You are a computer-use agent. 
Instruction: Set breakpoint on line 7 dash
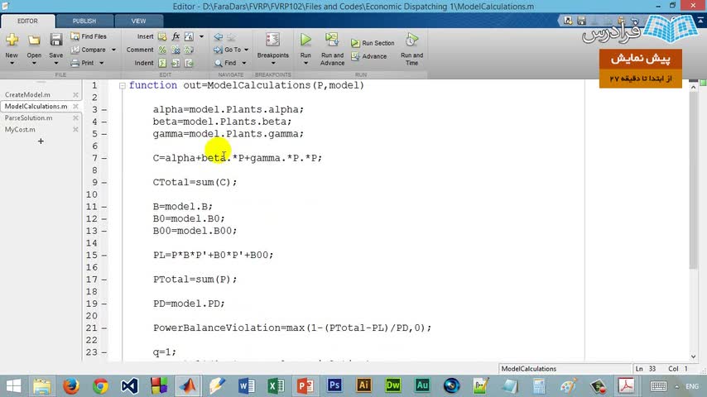point(104,158)
